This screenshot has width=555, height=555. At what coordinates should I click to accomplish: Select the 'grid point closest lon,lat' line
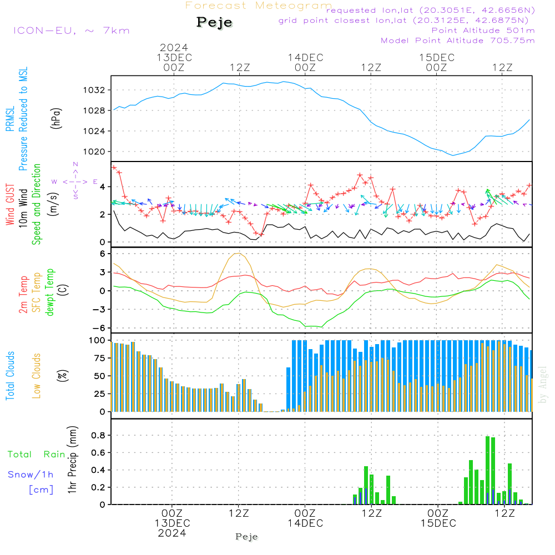pos(403,21)
